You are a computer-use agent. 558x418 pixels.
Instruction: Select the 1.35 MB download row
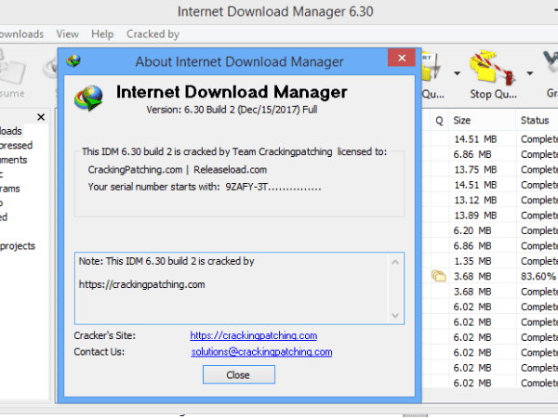pos(490,261)
